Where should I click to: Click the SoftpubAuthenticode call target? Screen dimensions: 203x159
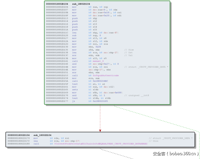pos(106,76)
